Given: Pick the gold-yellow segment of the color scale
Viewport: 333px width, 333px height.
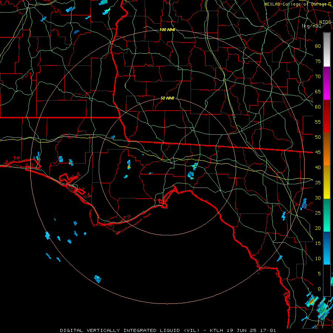Looking at the screenshot, I should (x=327, y=182).
